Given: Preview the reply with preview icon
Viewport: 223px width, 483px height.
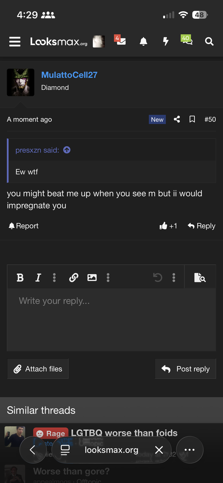Looking at the screenshot, I should (200, 277).
